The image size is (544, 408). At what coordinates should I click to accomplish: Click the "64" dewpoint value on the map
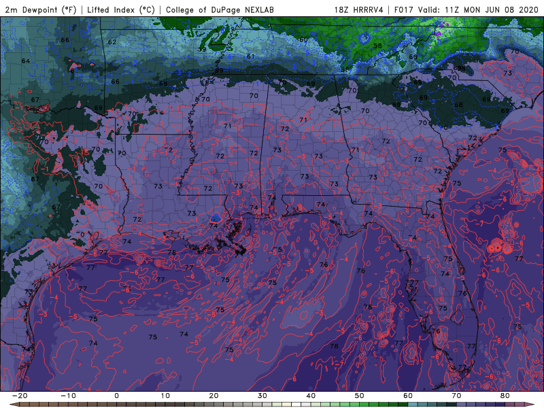tap(26, 61)
